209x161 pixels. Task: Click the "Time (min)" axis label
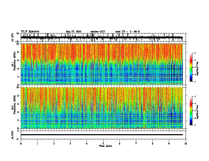(106, 146)
